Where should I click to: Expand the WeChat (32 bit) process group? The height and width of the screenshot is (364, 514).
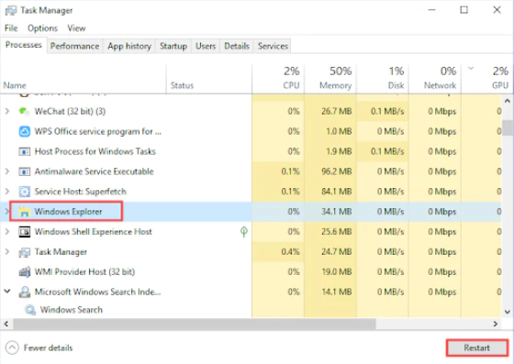[7, 111]
